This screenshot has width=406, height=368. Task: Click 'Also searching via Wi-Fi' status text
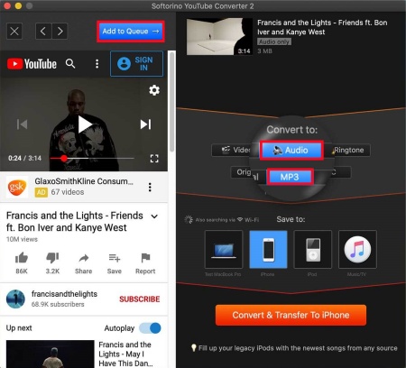pyautogui.click(x=227, y=220)
